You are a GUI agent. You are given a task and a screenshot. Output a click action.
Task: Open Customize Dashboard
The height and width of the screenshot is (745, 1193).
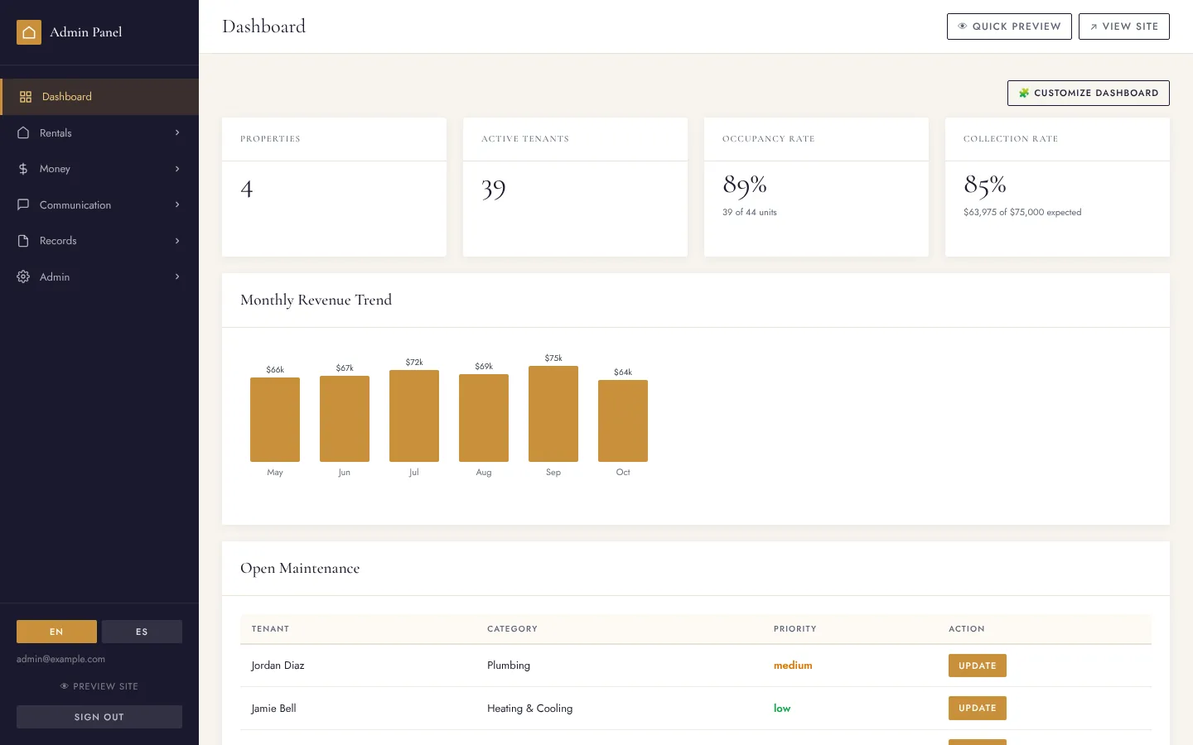1089,93
